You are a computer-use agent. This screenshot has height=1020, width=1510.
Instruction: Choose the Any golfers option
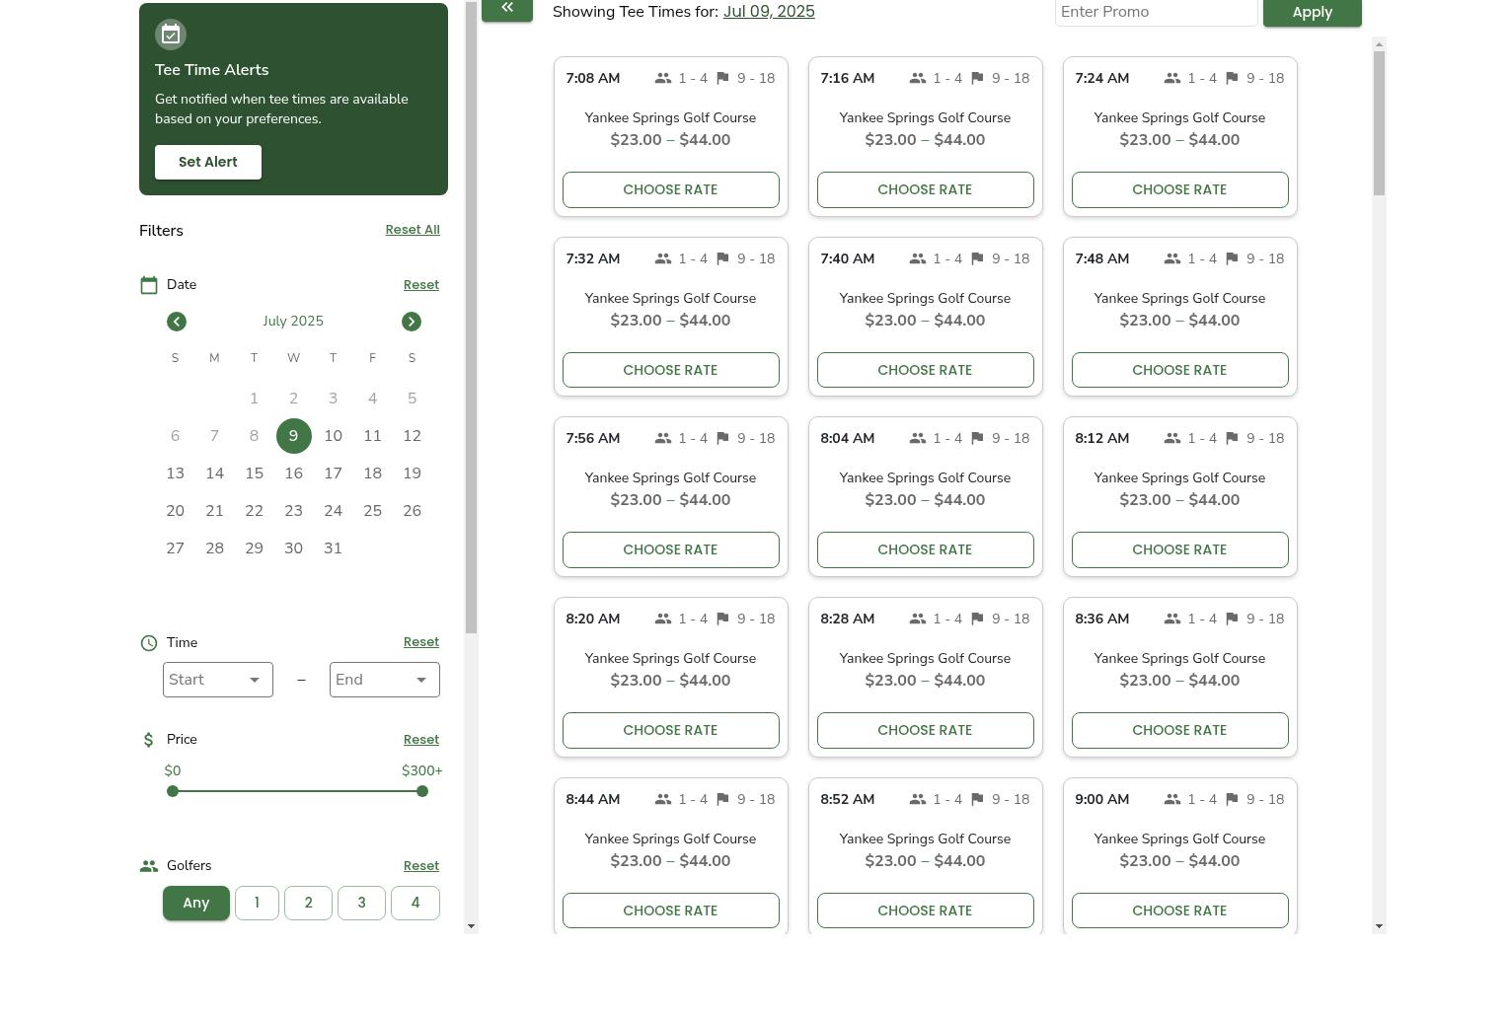(195, 903)
